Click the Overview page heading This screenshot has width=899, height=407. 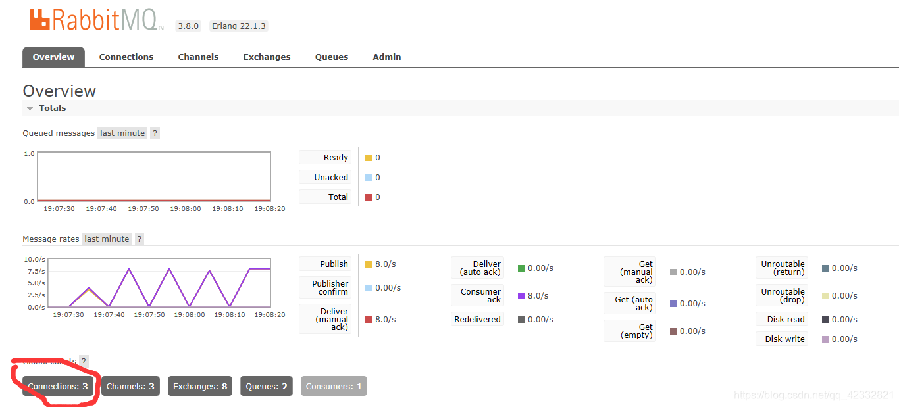pyautogui.click(x=59, y=91)
